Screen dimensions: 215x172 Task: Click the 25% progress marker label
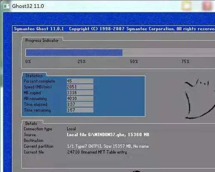[82, 61]
